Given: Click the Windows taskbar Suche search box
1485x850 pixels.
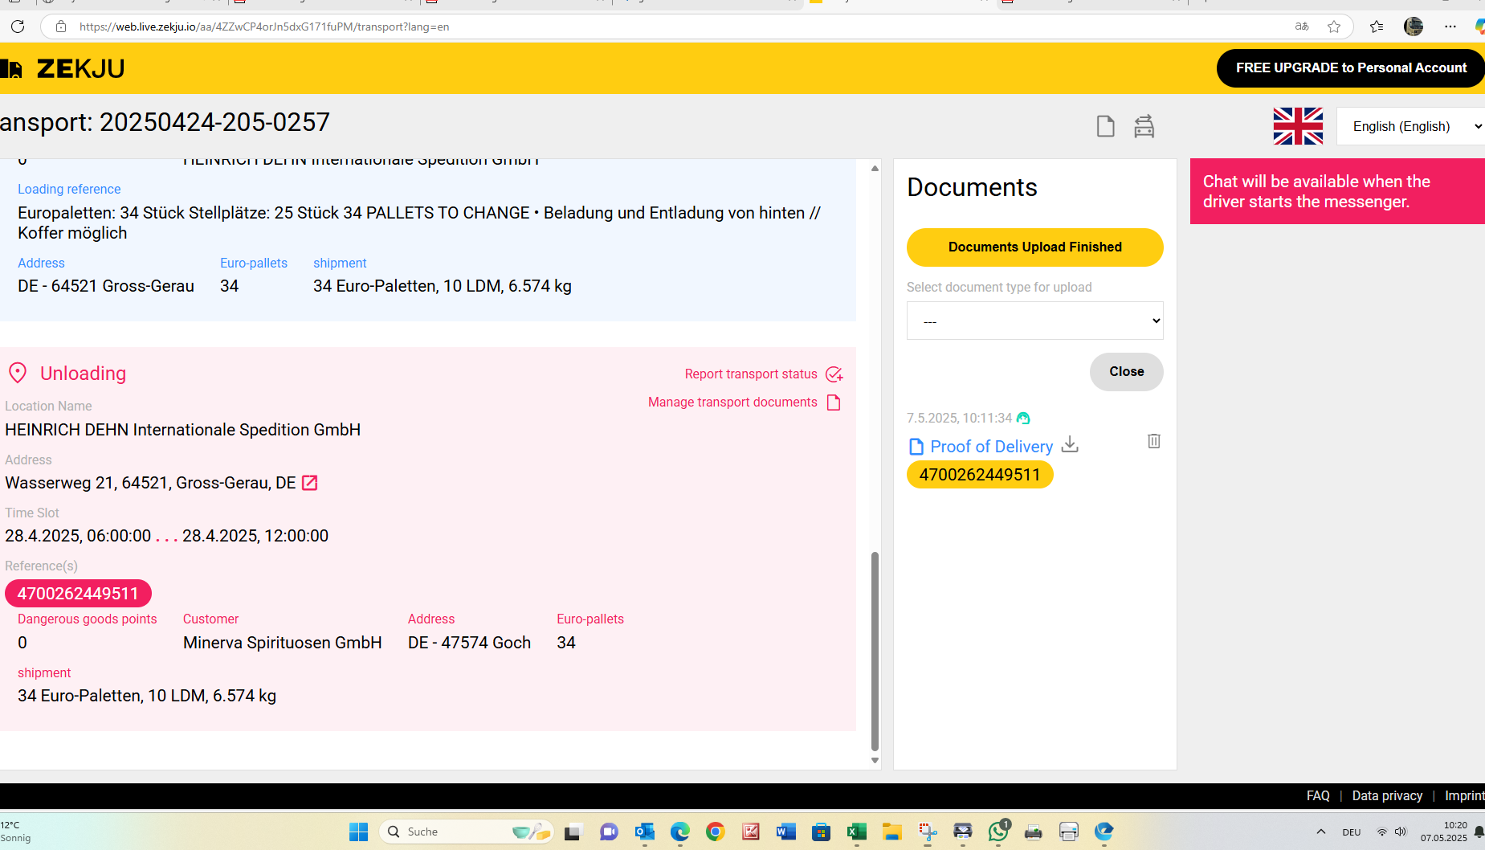Looking at the screenshot, I should coord(467,832).
